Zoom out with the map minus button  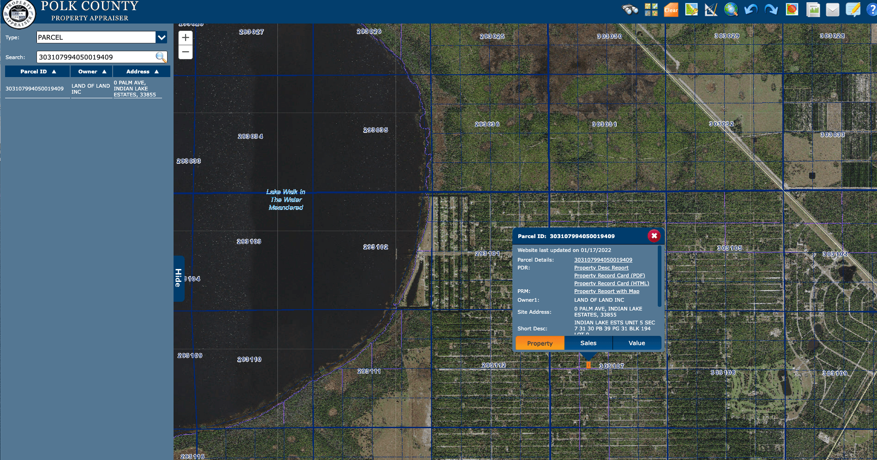click(186, 52)
